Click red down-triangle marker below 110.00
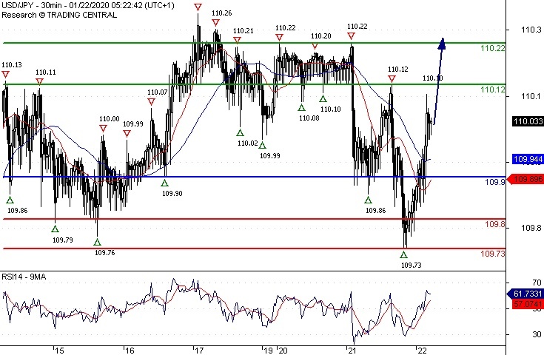 (103, 129)
